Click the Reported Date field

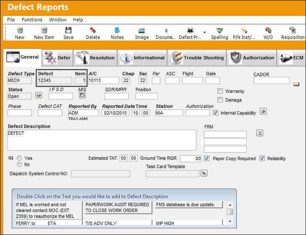tap(115, 113)
